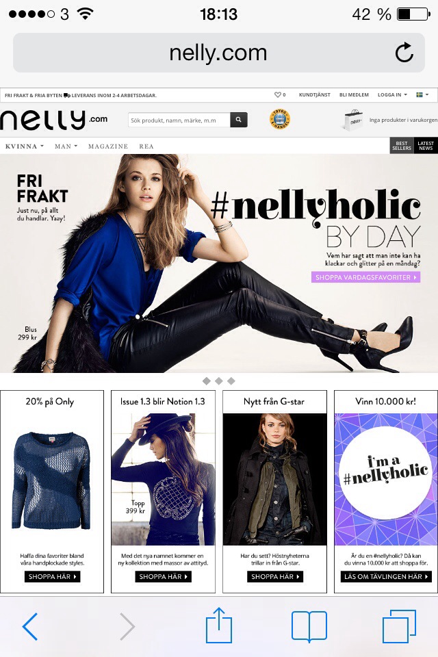Click Läs om tävlingen här button

point(385,576)
